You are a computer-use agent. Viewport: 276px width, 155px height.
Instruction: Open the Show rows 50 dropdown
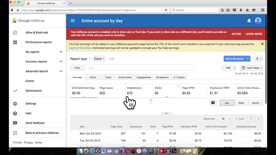(x=224, y=119)
